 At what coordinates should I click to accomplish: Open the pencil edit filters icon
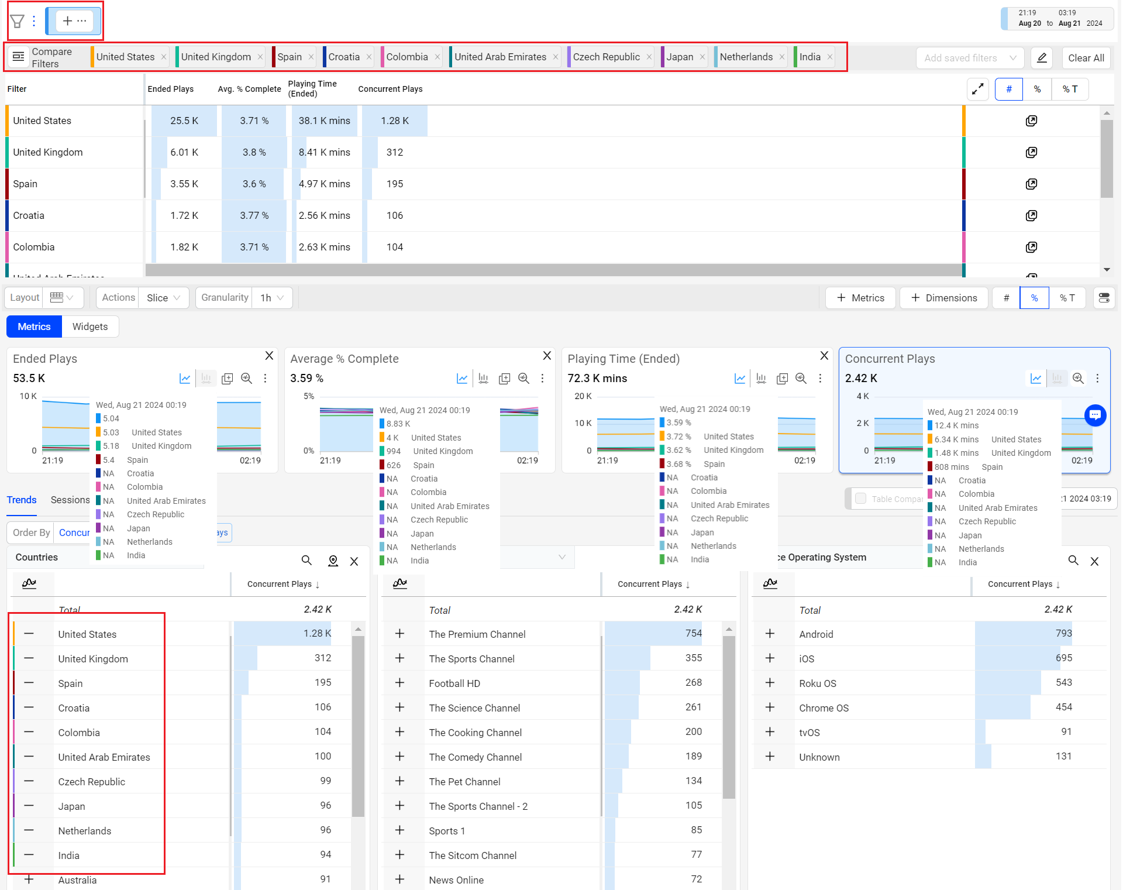click(1042, 58)
